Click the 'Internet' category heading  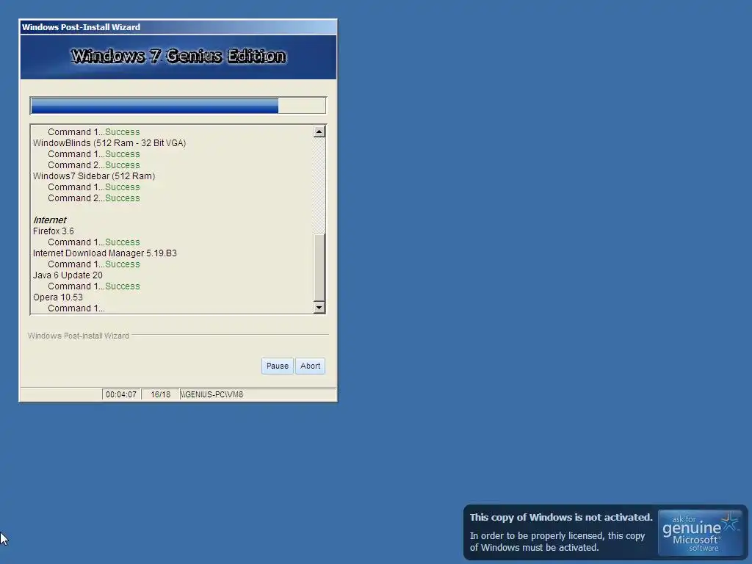tap(49, 220)
